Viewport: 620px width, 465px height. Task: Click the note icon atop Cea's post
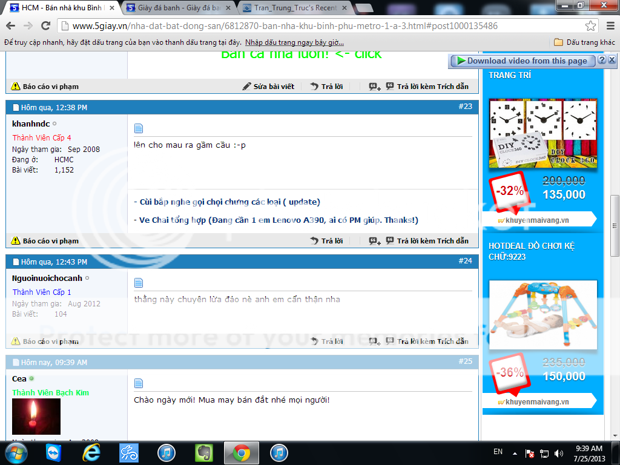click(x=139, y=383)
